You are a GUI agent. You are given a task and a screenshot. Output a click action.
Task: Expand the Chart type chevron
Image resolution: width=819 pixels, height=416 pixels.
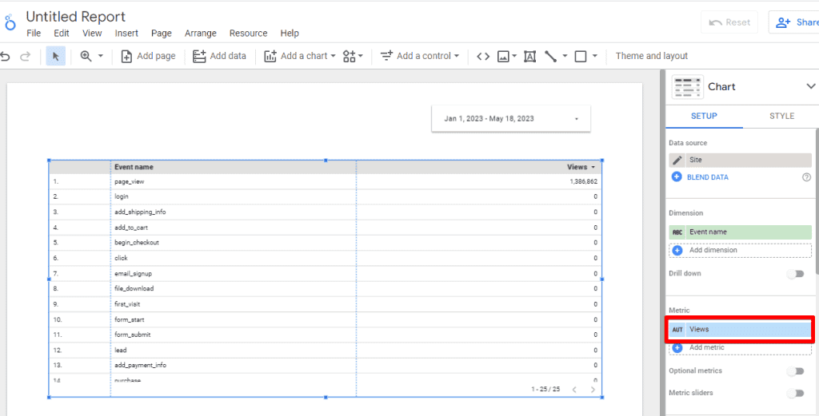[811, 86]
